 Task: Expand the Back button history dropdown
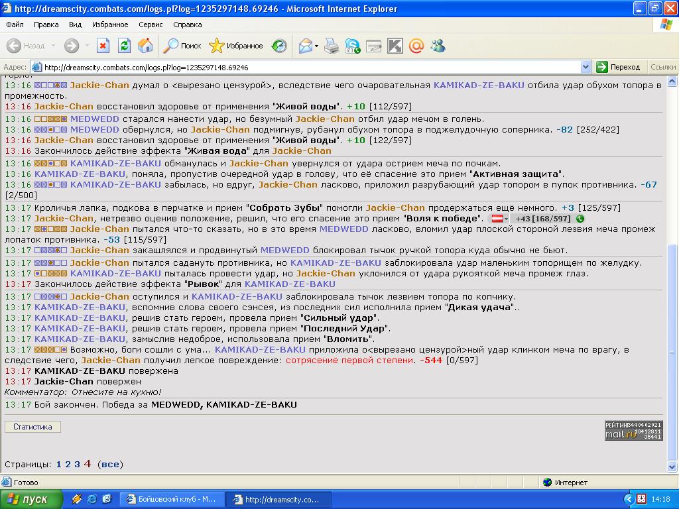(53, 46)
